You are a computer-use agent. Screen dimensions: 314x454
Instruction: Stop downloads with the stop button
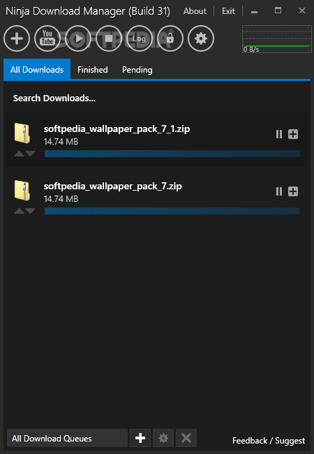point(109,38)
